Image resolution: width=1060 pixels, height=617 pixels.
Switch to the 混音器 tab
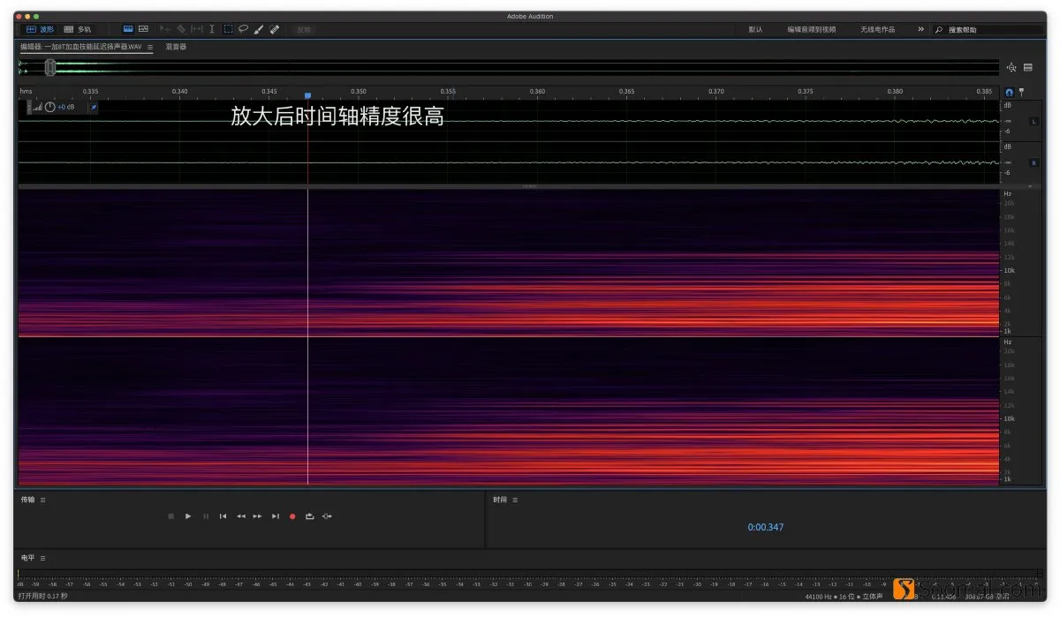pos(176,47)
